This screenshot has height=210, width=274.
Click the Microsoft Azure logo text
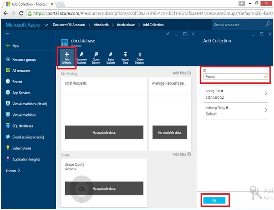(23, 25)
